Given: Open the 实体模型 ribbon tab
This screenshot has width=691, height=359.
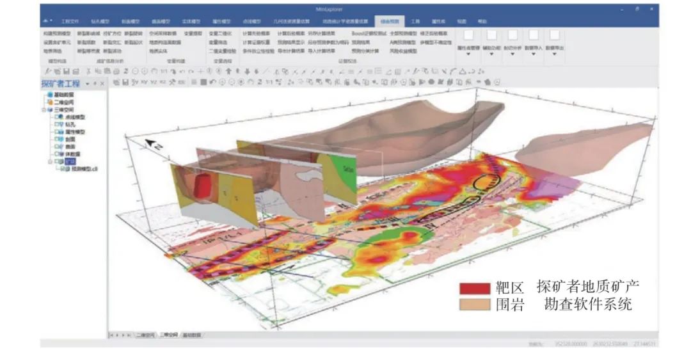Looking at the screenshot, I should (x=191, y=21).
